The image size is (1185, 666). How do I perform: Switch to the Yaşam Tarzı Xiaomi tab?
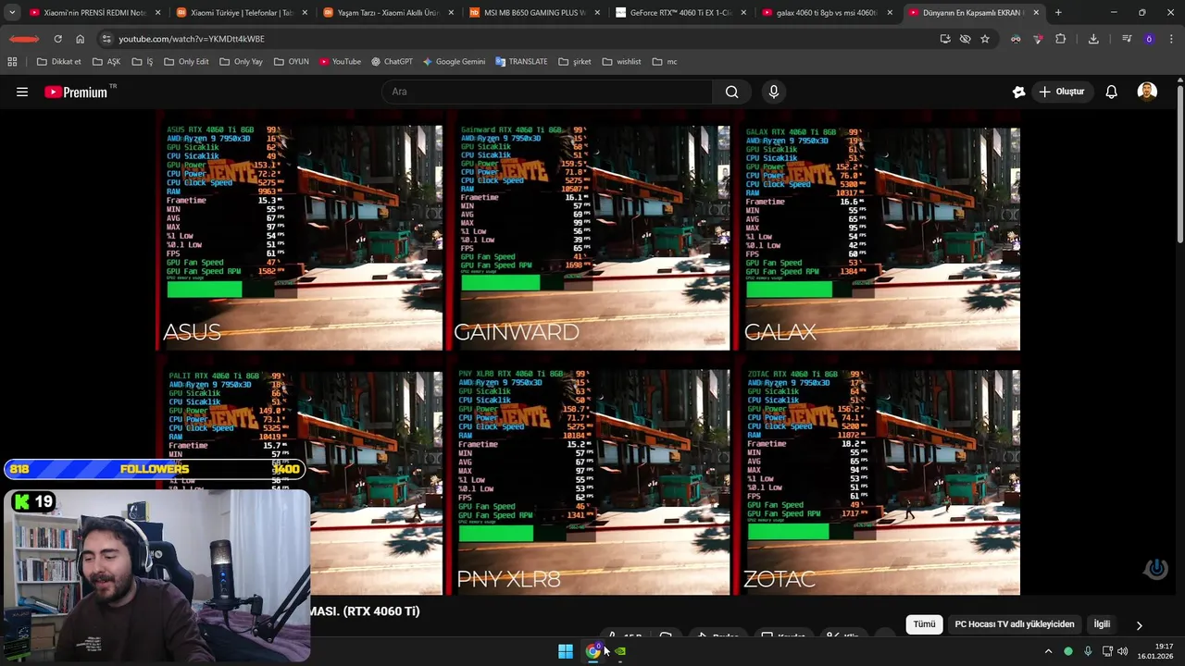(387, 13)
